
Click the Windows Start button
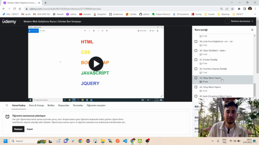tap(5, 141)
